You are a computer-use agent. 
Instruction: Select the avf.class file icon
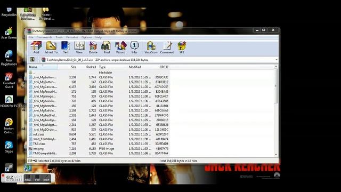31,134
